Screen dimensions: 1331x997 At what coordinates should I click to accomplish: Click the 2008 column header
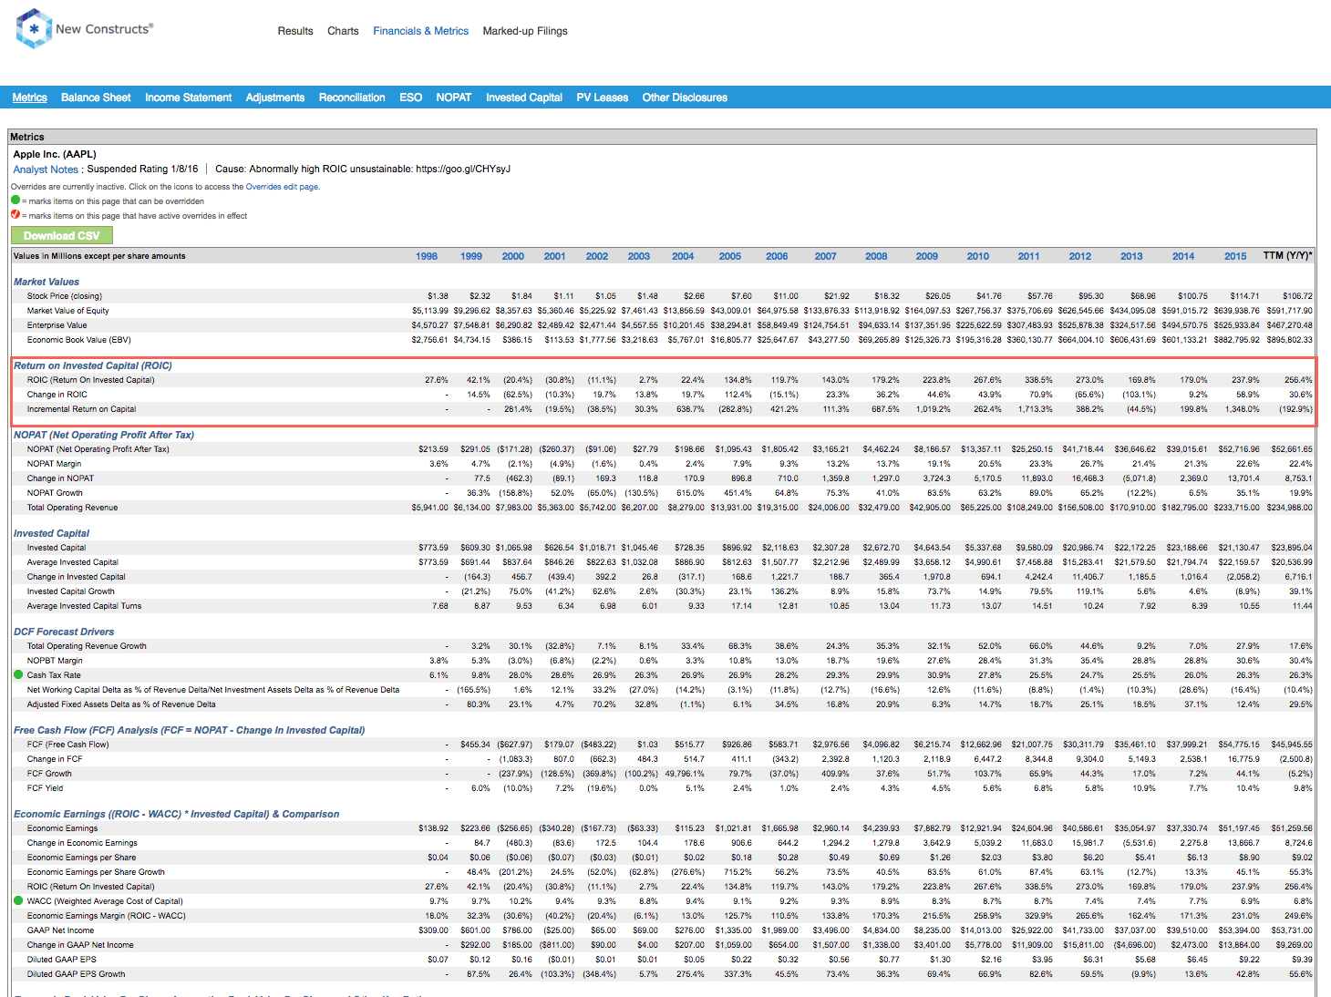pos(876,256)
